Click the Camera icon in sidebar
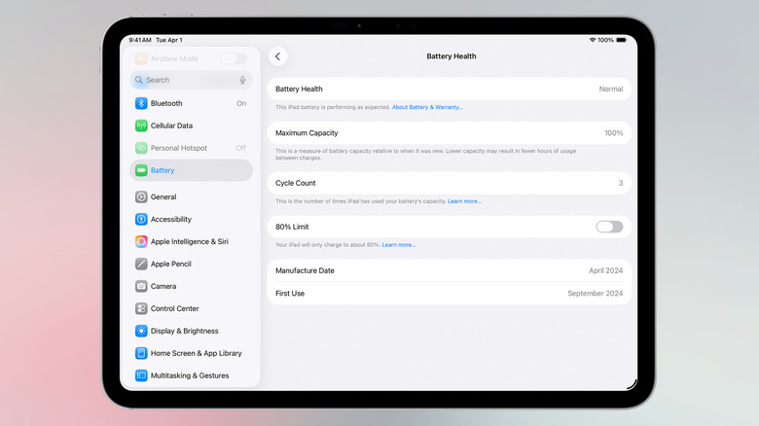The width and height of the screenshot is (759, 426). coord(141,286)
